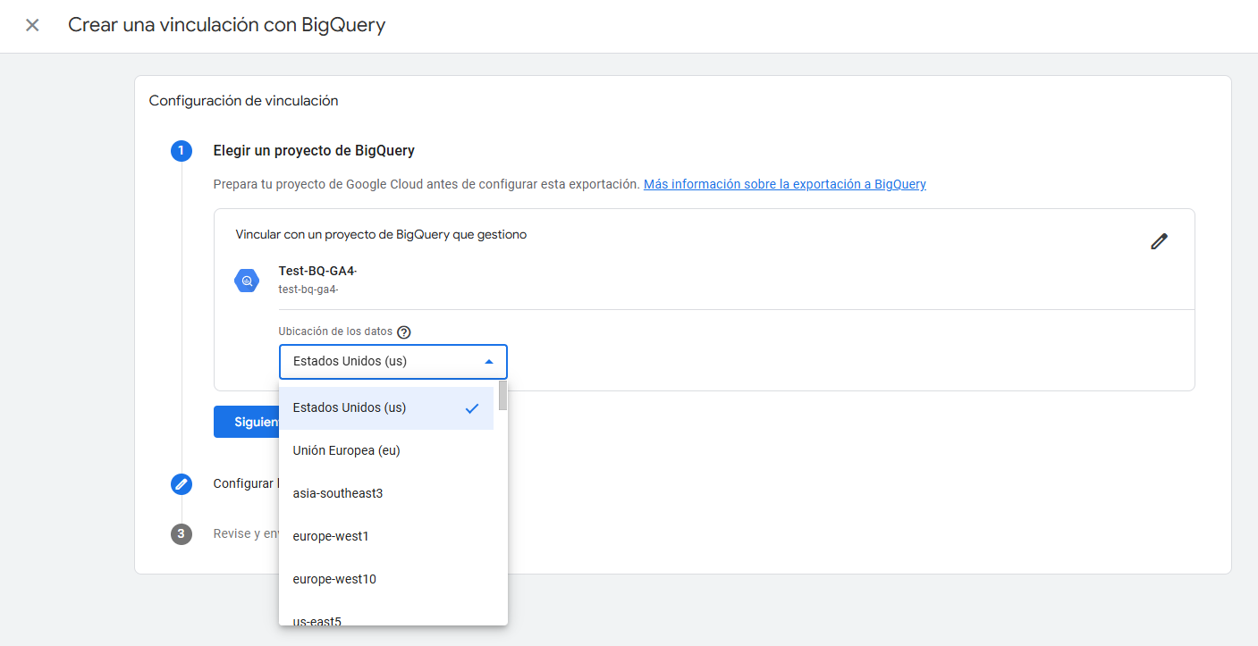The height and width of the screenshot is (646, 1258).
Task: Open Más información sobre la exportación link
Action: [x=784, y=184]
